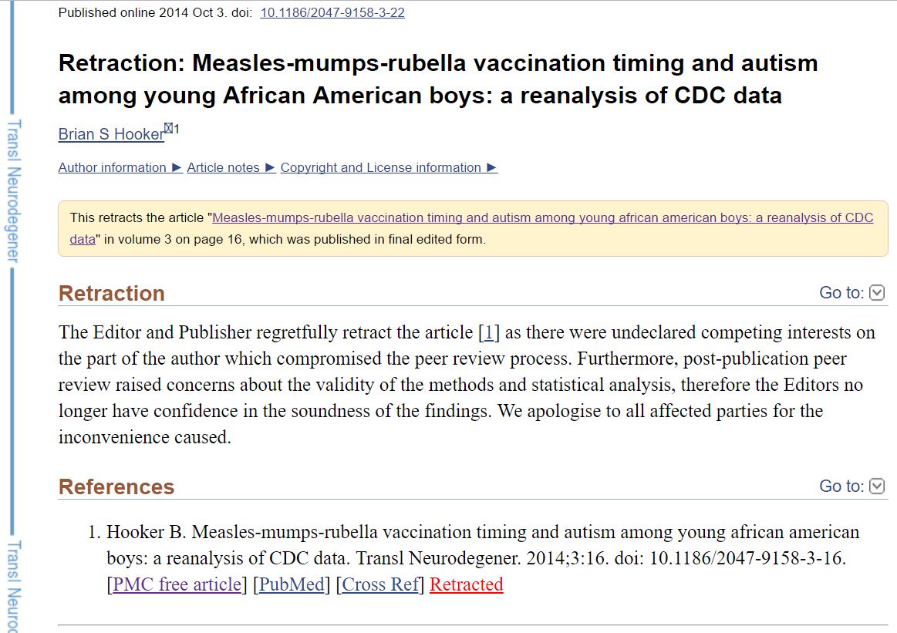Open the Go to menu in the References section
897x633 pixels.
(x=851, y=487)
